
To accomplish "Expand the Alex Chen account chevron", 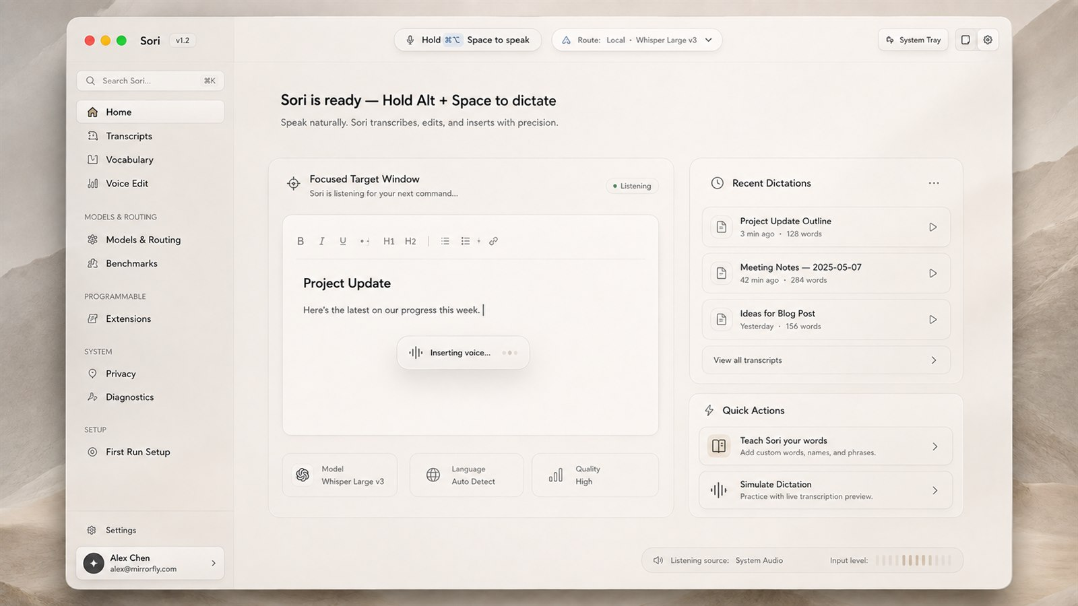I will pos(214,563).
